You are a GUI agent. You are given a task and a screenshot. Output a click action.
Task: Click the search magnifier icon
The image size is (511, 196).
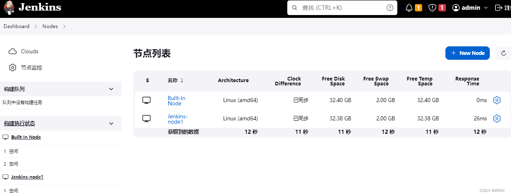pyautogui.click(x=295, y=8)
